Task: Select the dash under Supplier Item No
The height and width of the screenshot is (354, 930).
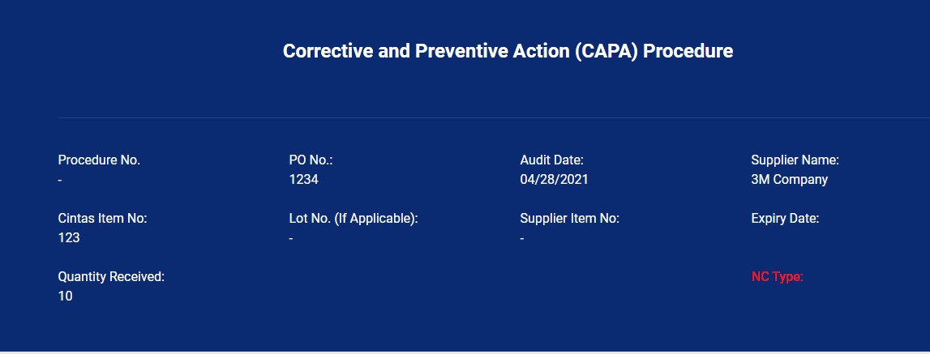Action: click(522, 238)
